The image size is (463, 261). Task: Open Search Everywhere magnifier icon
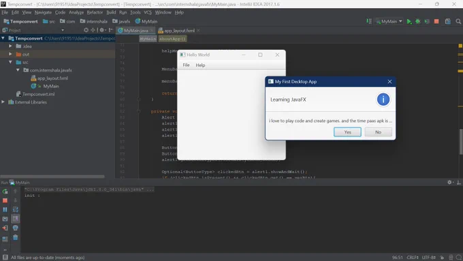458,22
